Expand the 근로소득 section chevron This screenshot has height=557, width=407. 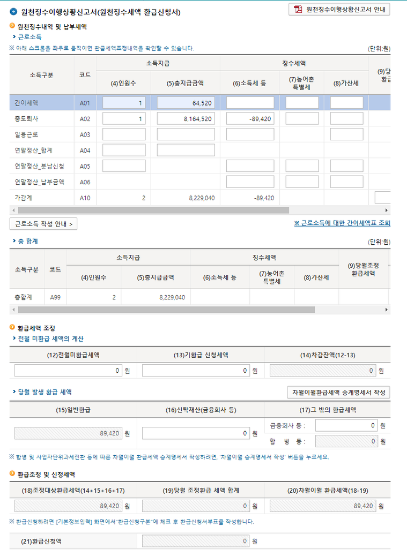click(14, 37)
